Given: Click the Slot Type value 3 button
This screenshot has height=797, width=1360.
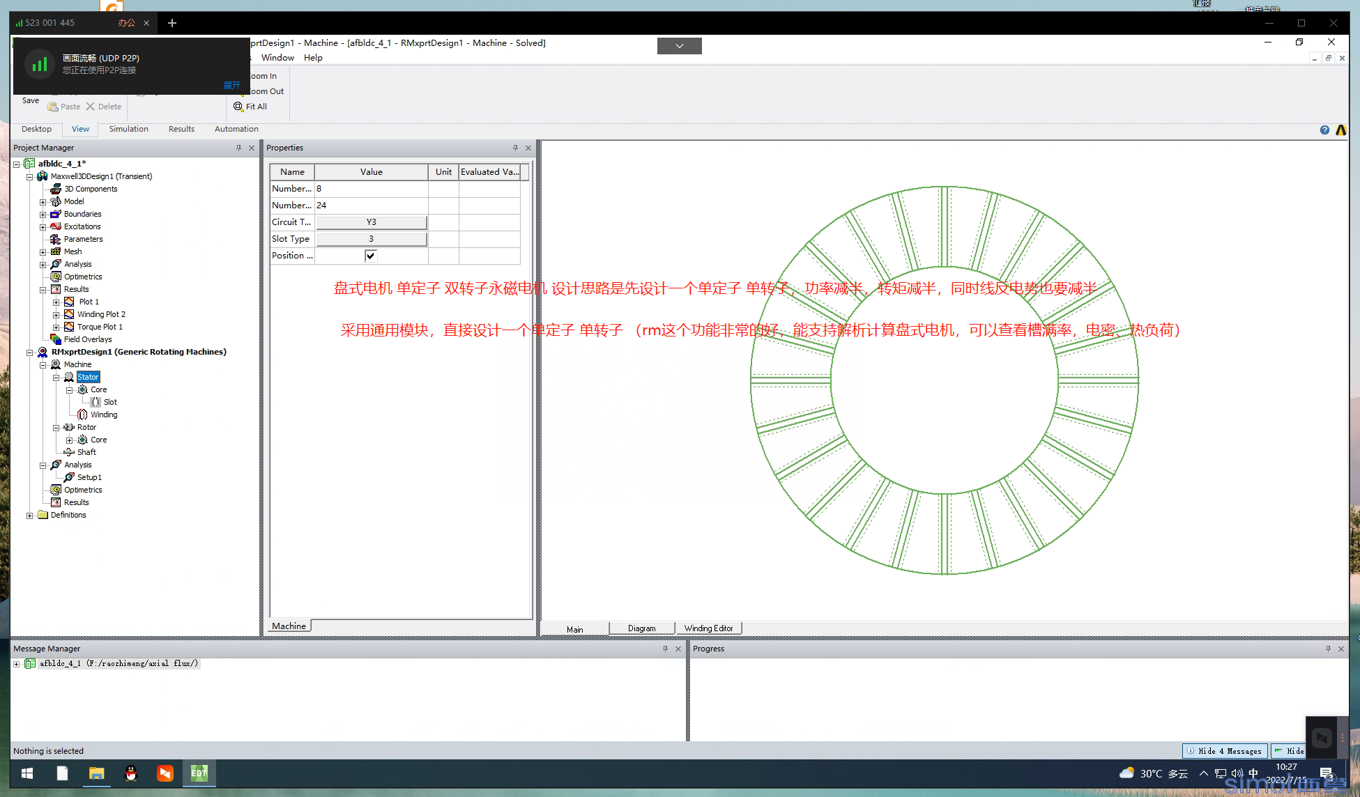Looking at the screenshot, I should (x=371, y=239).
